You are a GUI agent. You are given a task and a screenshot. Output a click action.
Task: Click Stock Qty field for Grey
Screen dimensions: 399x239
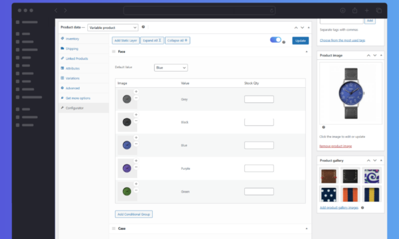tap(259, 99)
